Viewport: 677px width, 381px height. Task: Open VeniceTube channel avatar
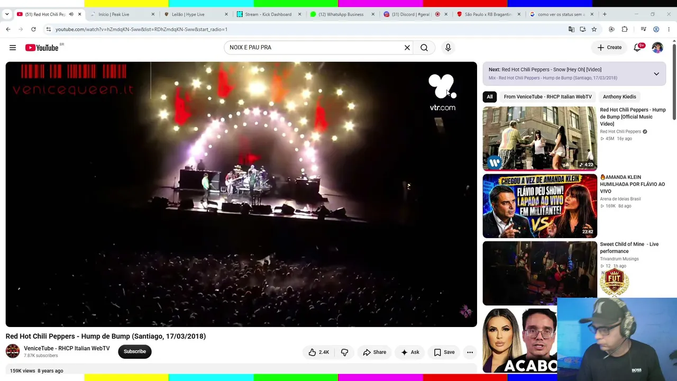pyautogui.click(x=13, y=351)
